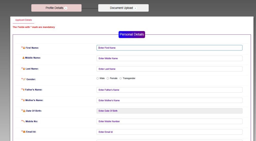The height and width of the screenshot is (141, 256).
Task: Click the 'Father's Name:' label text
Action: click(34, 90)
